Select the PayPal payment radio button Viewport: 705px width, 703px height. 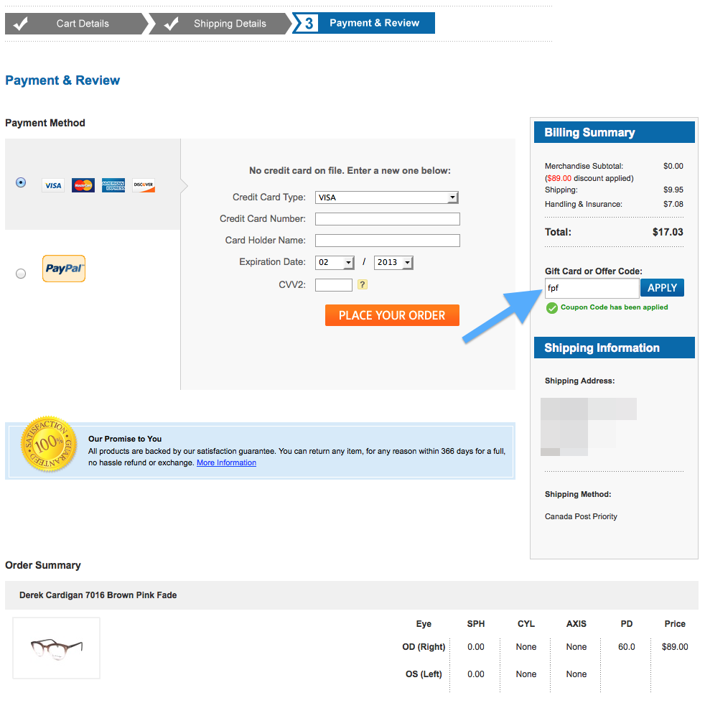click(x=21, y=274)
